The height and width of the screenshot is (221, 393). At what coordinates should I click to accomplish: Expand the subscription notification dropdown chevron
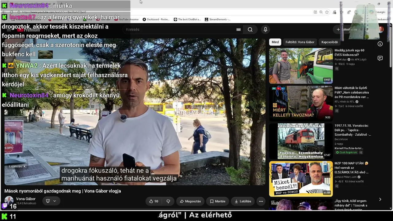(x=55, y=201)
